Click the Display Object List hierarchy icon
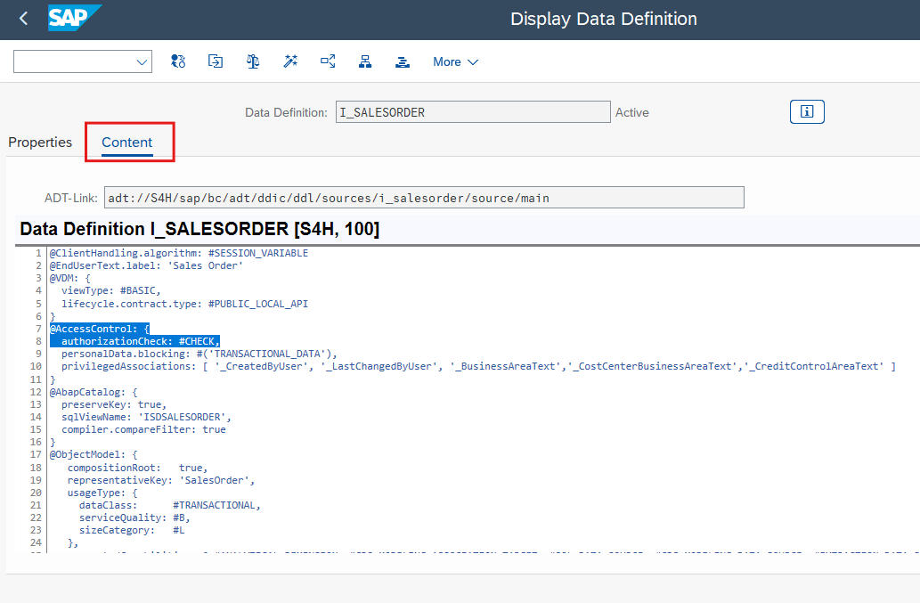The width and height of the screenshot is (920, 603). coord(365,61)
